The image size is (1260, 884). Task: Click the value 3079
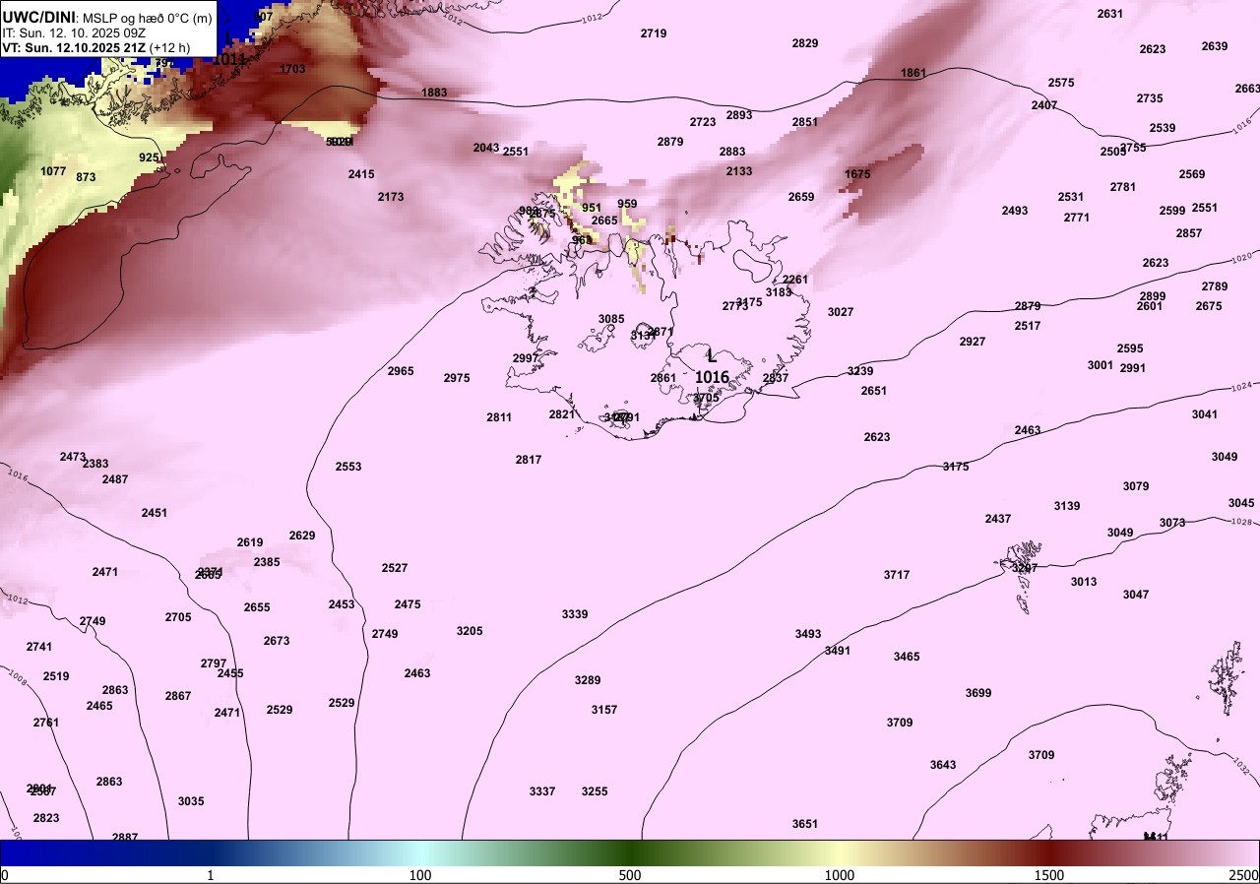(1136, 486)
